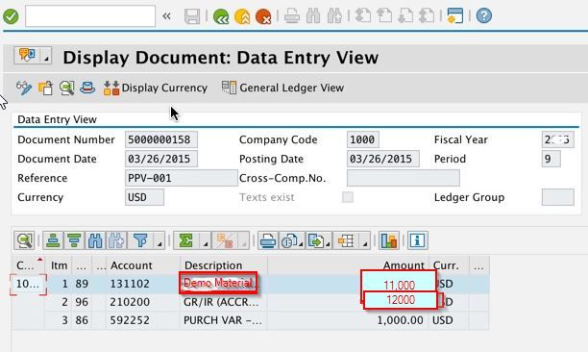Set filter funnel icon
Viewport: 588px width, 352px height.
[x=140, y=240]
